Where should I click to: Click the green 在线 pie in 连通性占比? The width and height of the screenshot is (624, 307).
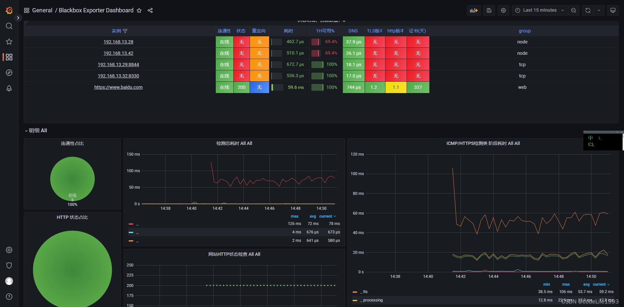pos(72,179)
